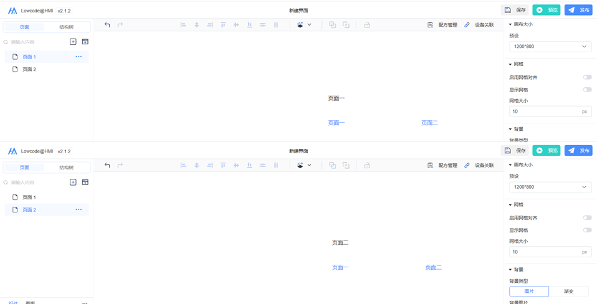The width and height of the screenshot is (597, 304).
Task: Click the lock icon in 页面 2 editor toolbar
Action: (x=367, y=166)
